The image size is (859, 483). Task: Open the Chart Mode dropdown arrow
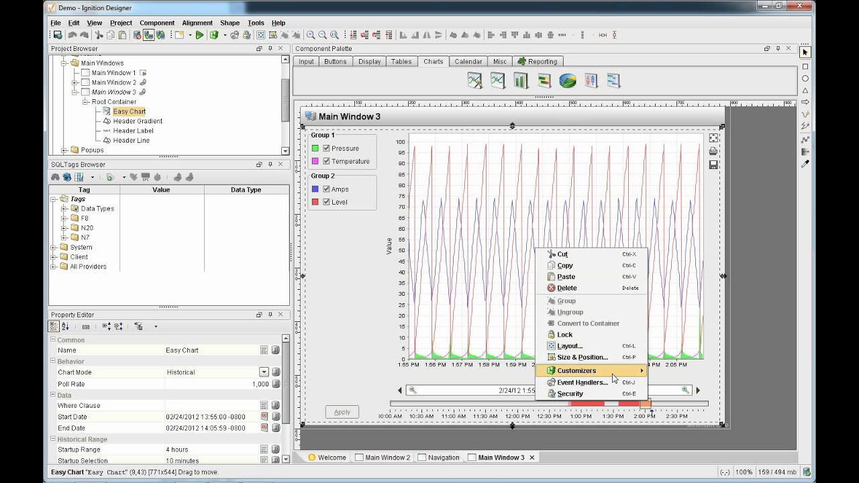[264, 372]
